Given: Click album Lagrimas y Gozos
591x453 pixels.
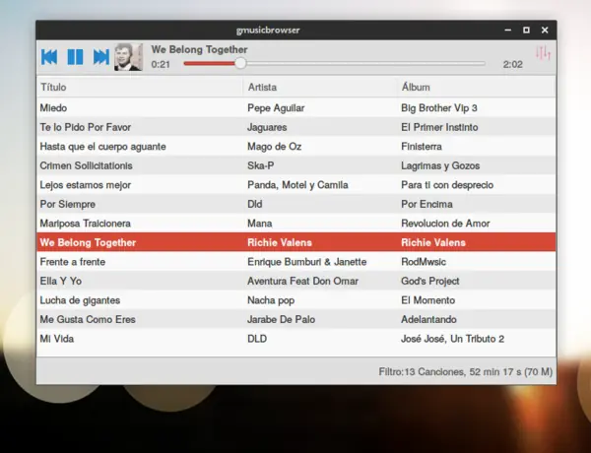Looking at the screenshot, I should point(440,165).
